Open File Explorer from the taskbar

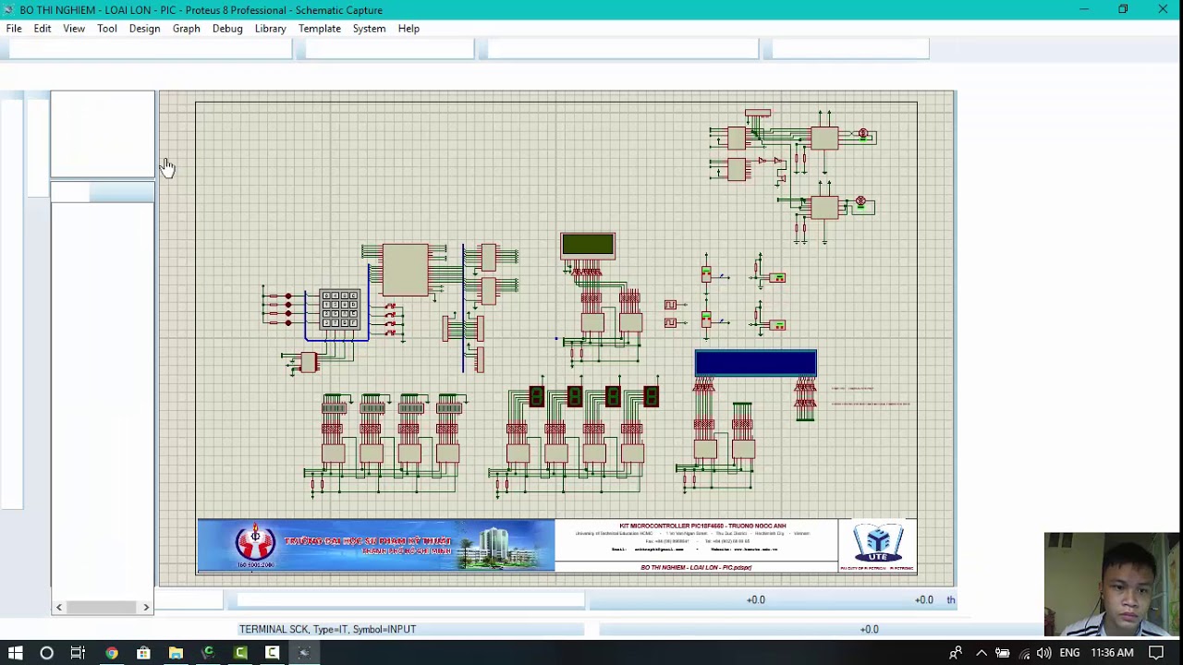(x=176, y=653)
